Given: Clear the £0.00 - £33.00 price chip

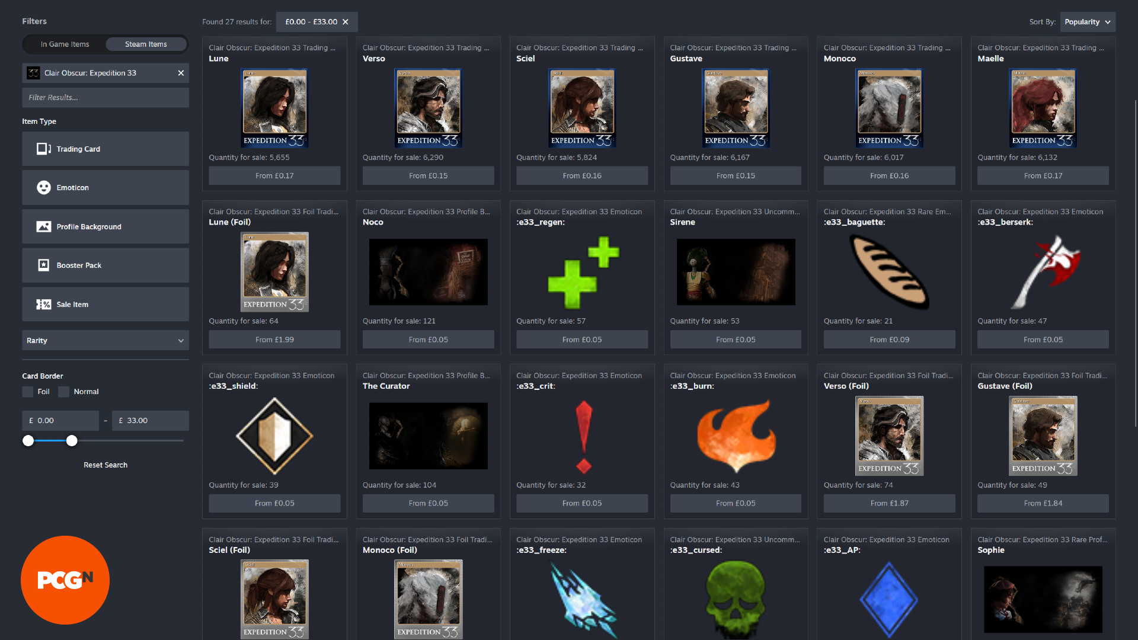Looking at the screenshot, I should (346, 22).
